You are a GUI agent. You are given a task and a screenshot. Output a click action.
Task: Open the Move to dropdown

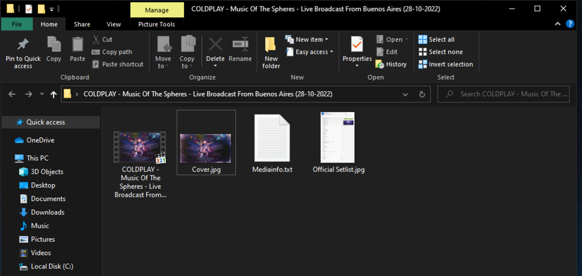[x=163, y=52]
